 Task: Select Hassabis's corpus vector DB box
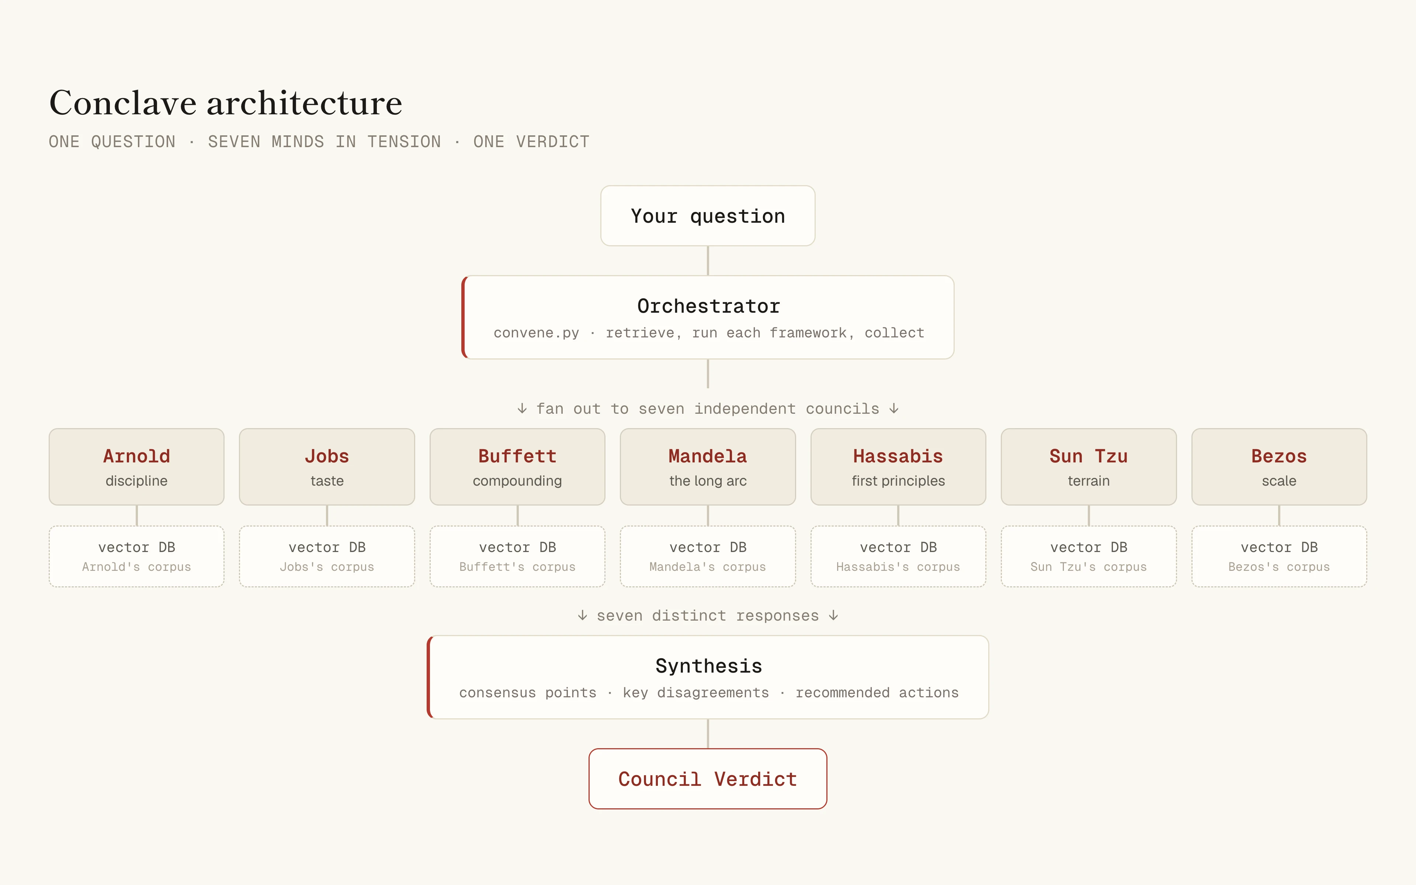(898, 556)
